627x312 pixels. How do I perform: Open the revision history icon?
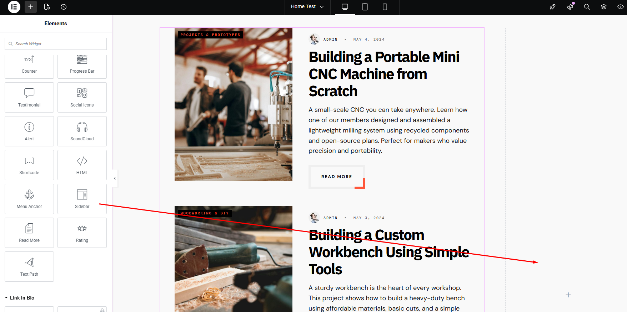pos(64,7)
